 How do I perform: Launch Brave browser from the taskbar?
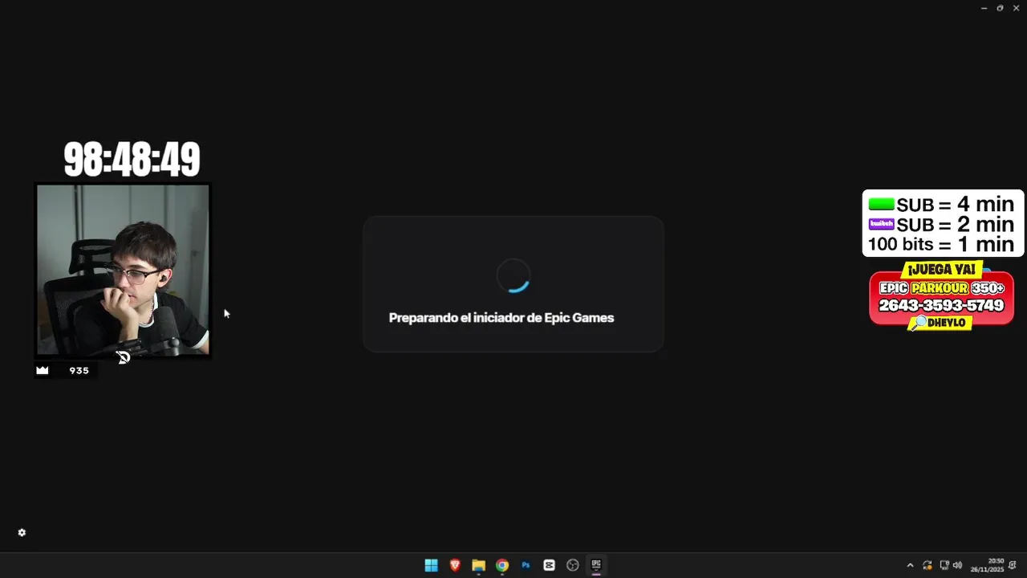tap(455, 565)
